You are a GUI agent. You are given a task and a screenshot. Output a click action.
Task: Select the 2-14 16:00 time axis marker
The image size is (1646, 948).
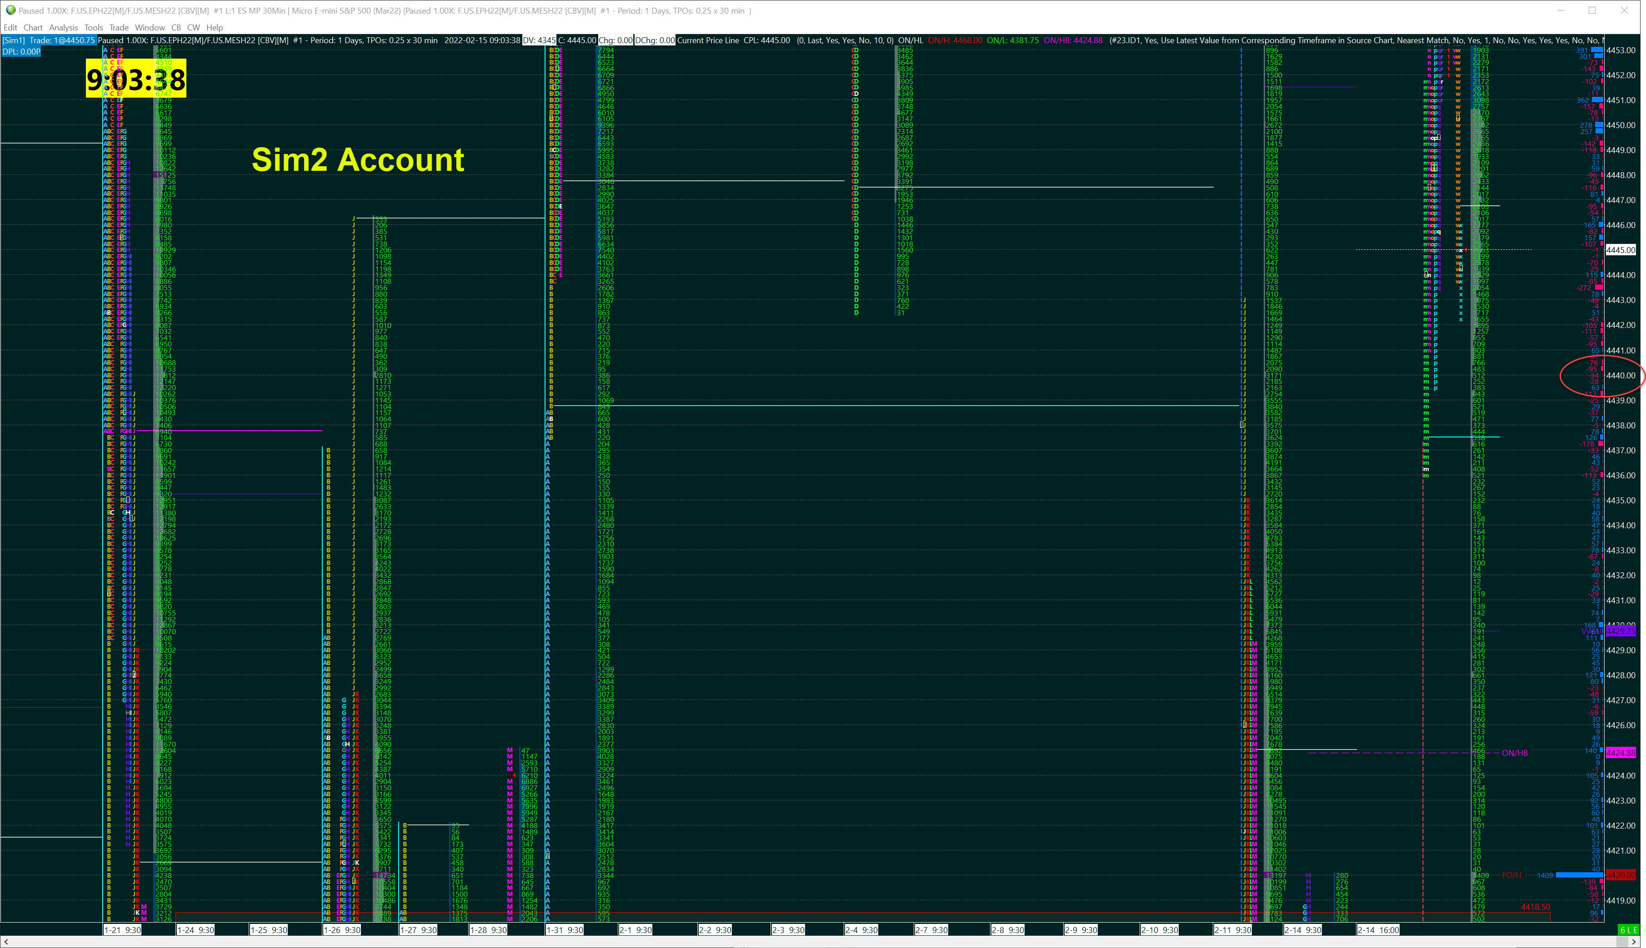coord(1378,930)
